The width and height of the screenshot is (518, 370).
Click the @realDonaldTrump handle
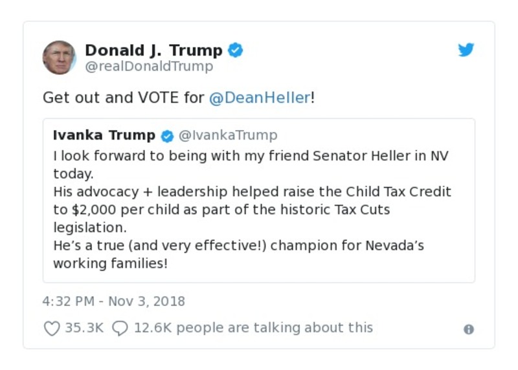[149, 67]
